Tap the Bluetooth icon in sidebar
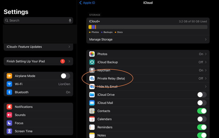 click(x=9, y=92)
